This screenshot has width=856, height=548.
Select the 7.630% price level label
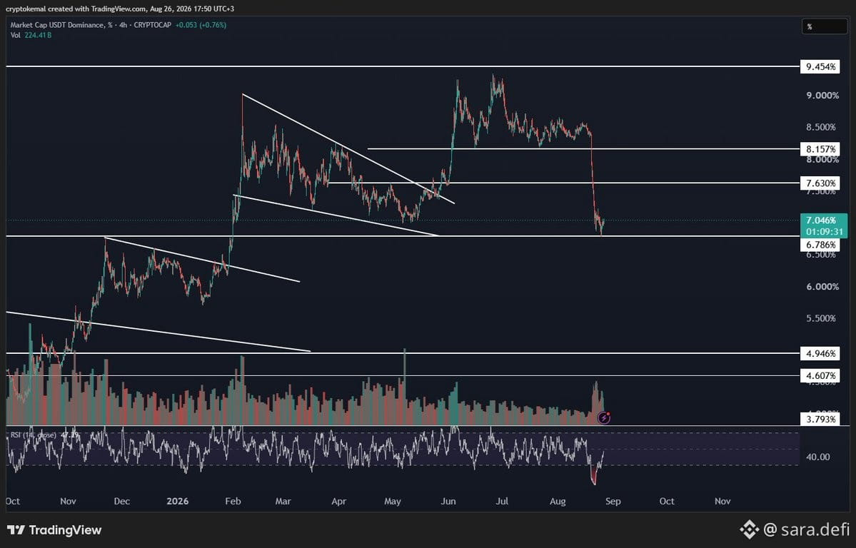pos(820,183)
